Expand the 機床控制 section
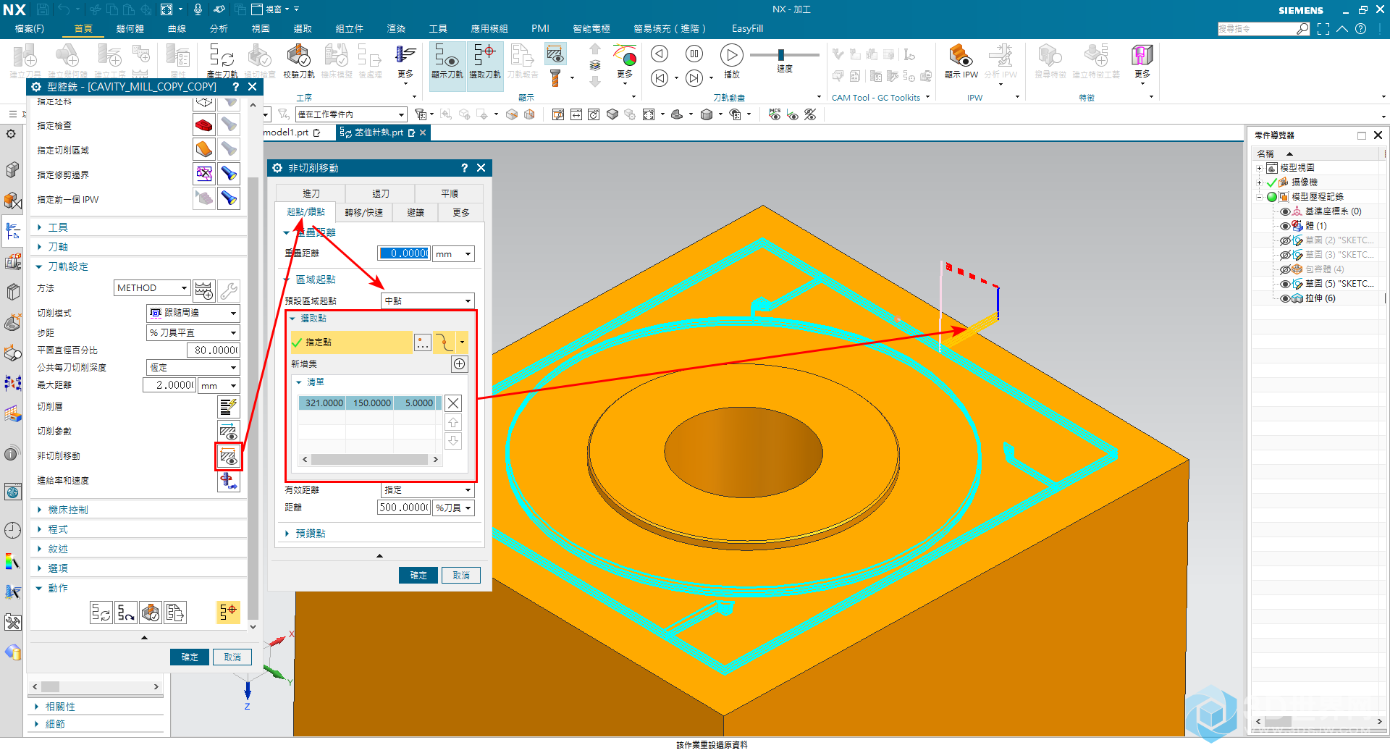The image size is (1390, 753). (67, 510)
